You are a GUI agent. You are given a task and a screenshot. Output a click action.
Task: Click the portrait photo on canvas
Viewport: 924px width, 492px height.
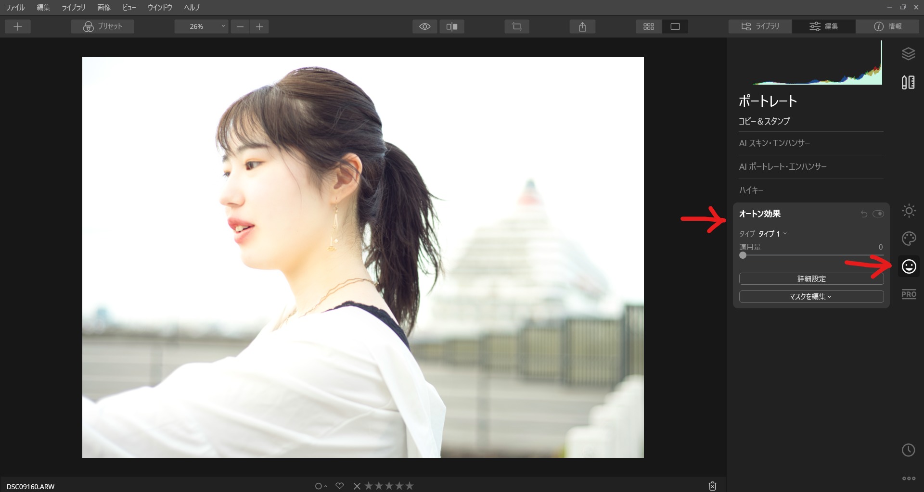pos(363,257)
